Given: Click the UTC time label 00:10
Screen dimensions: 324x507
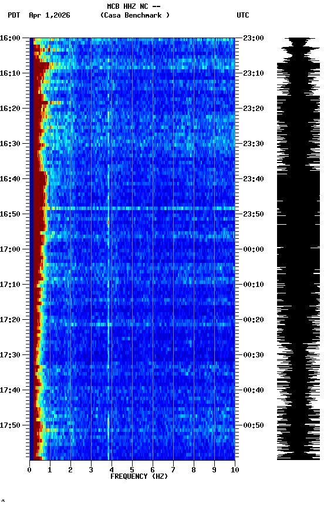Looking at the screenshot, I should click(x=254, y=285).
